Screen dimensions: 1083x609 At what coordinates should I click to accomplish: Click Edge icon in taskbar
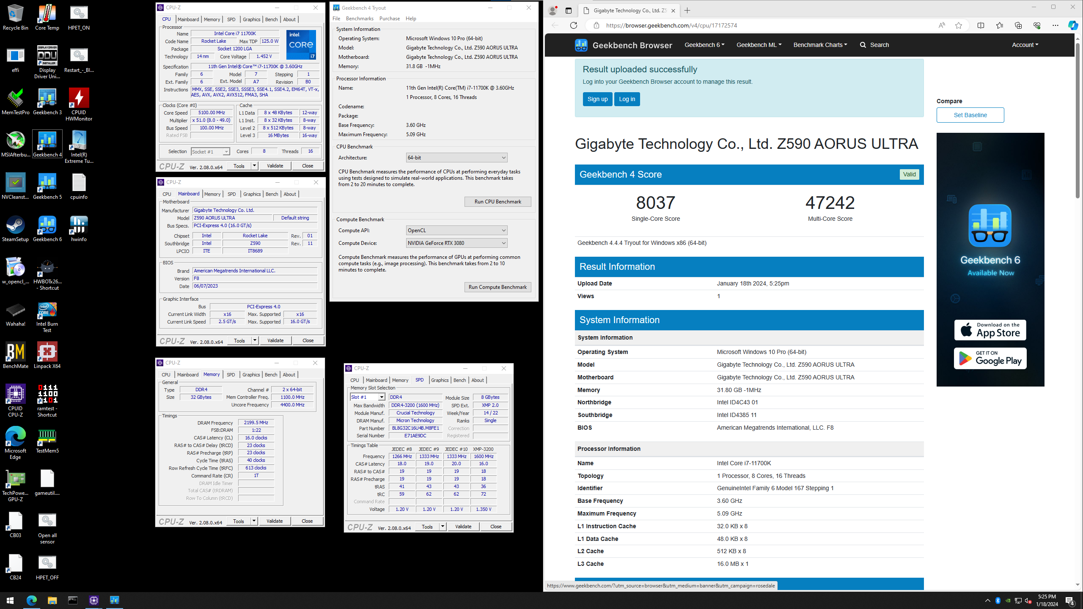31,600
